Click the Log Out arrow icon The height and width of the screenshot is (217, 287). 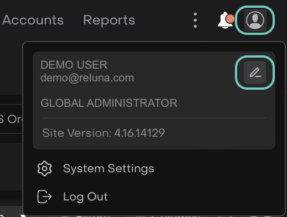44,197
